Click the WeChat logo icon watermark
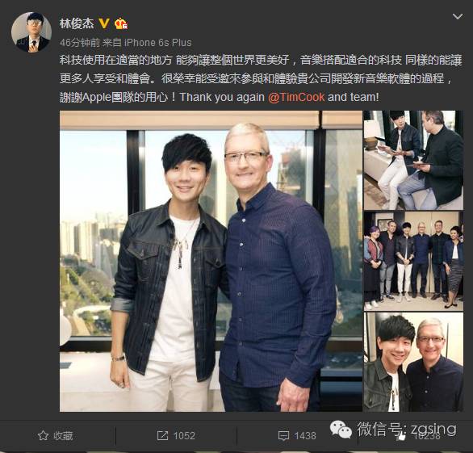Viewport: 473px width, 453px height. tap(341, 429)
